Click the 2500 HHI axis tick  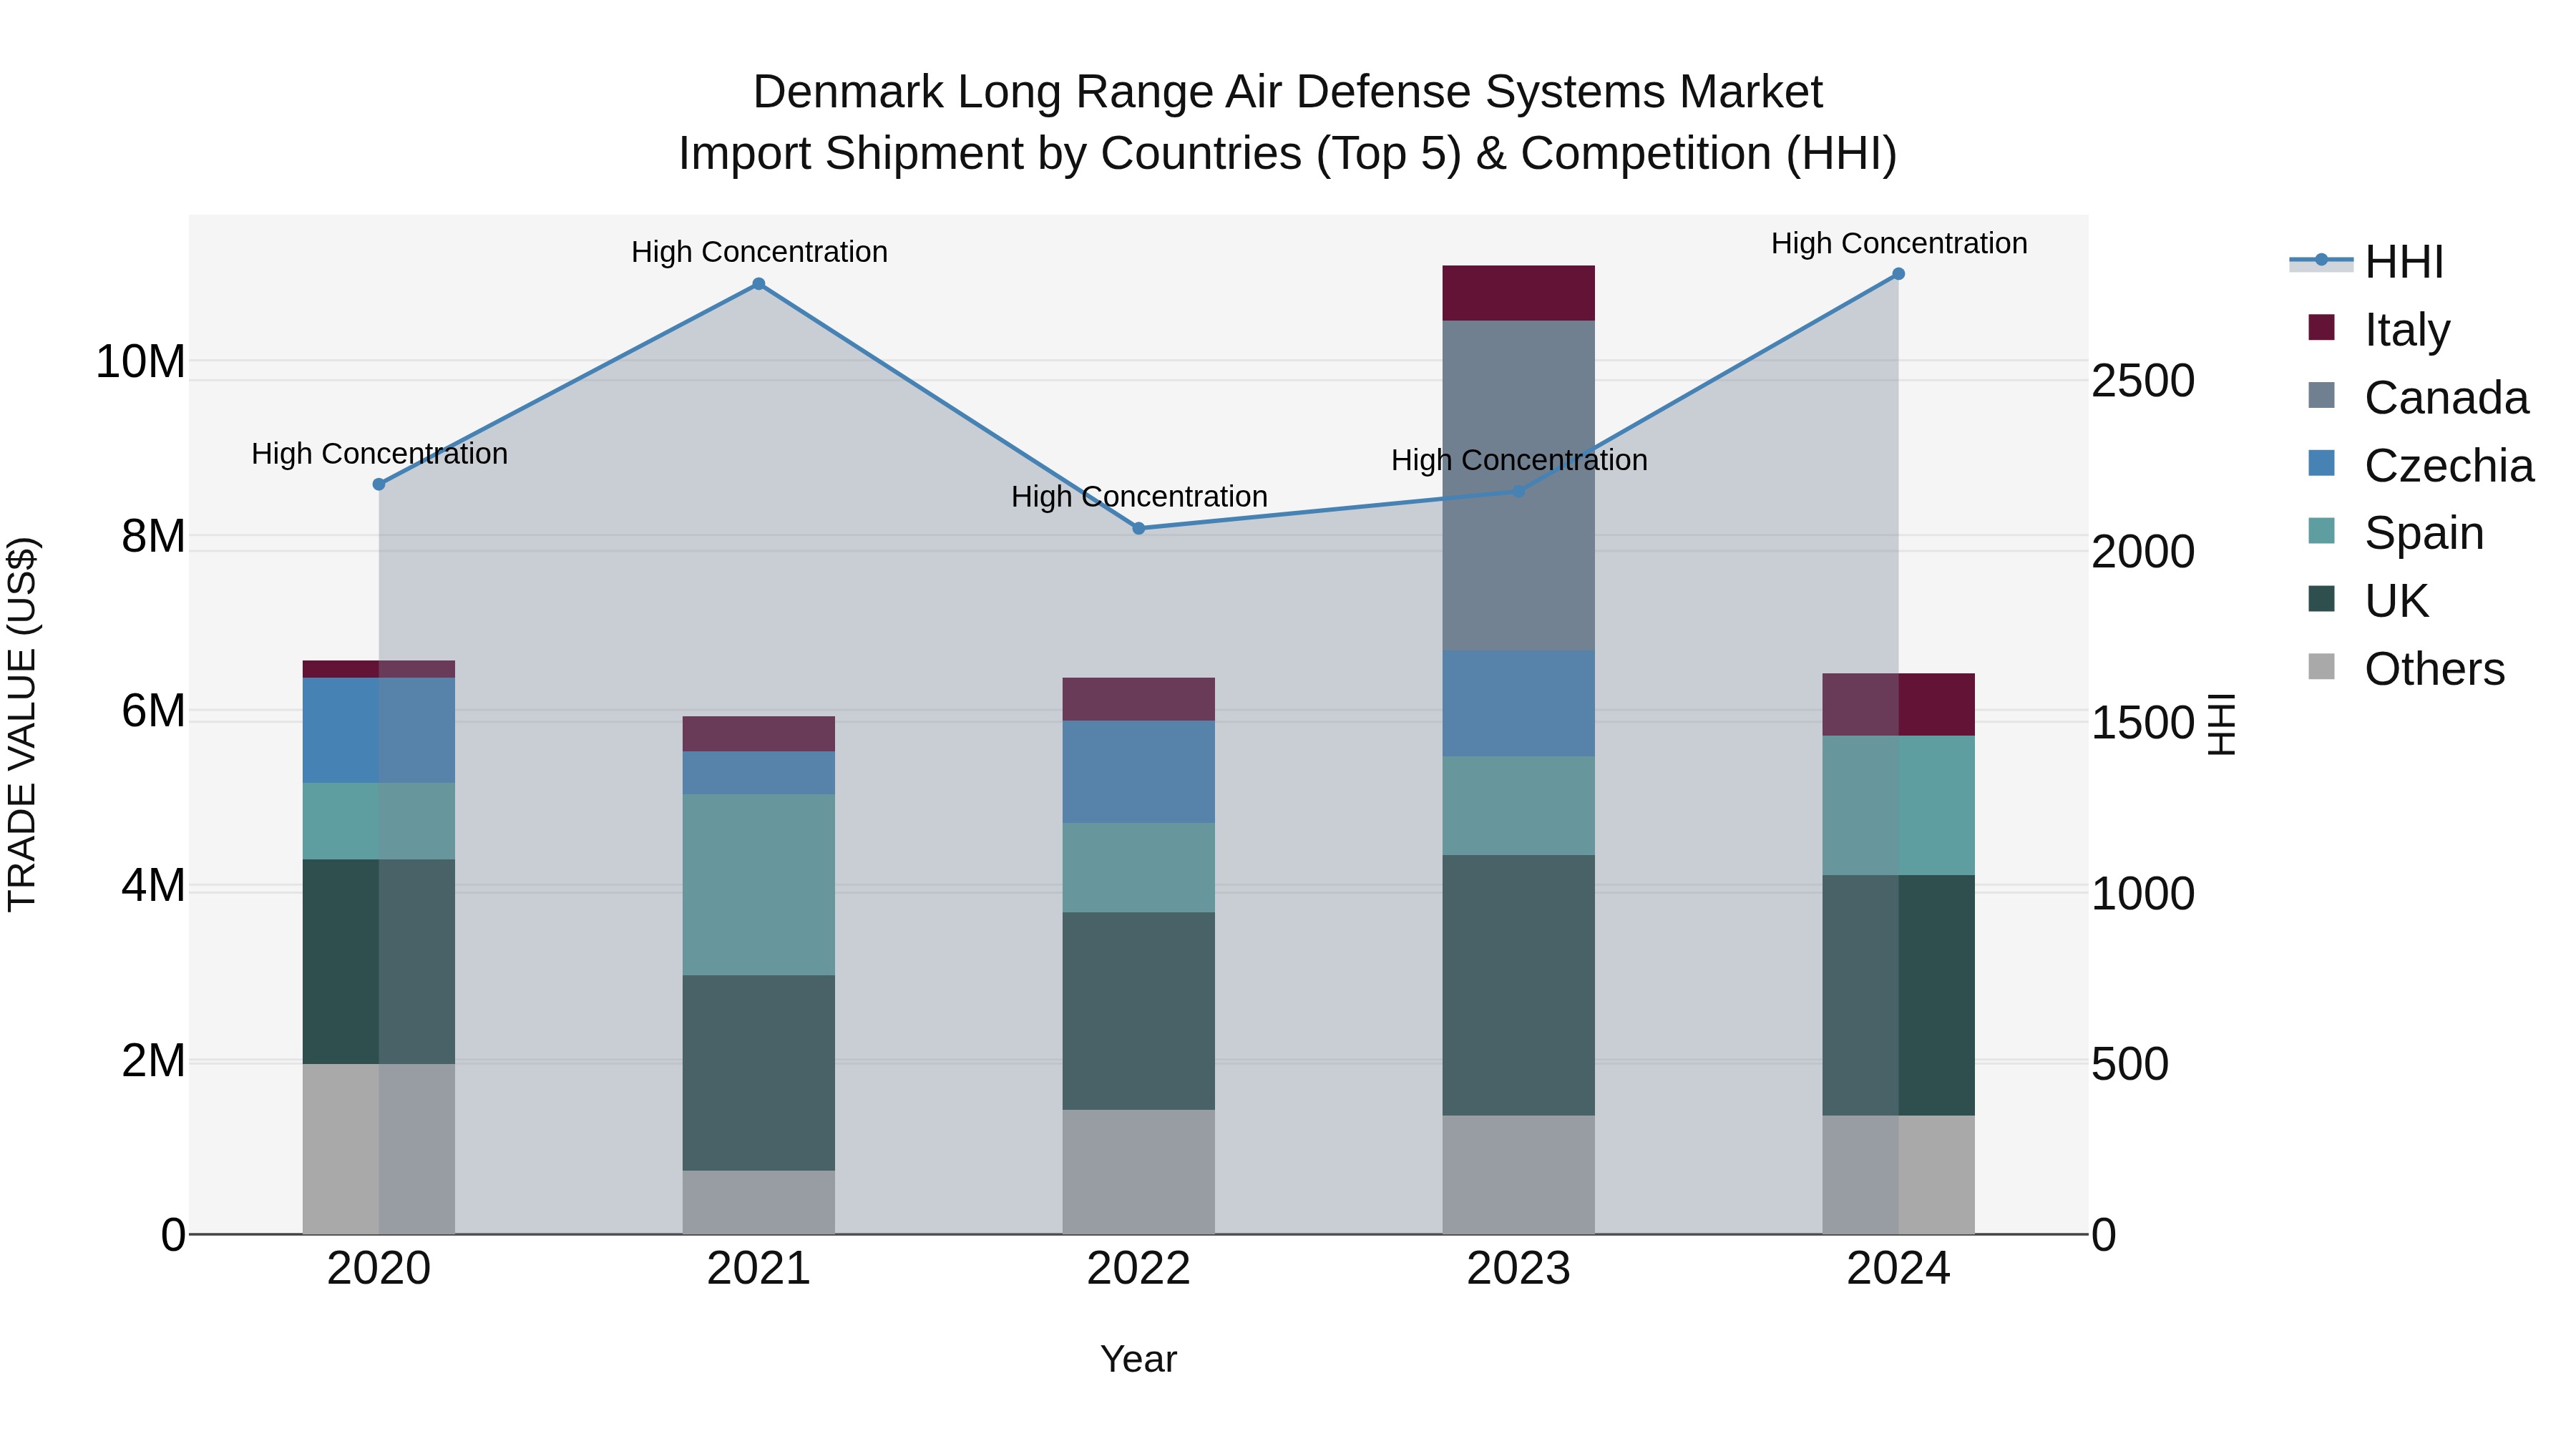2143,381
